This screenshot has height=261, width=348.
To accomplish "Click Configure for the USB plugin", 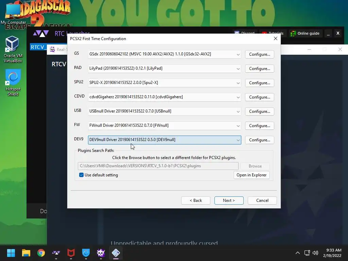I will pos(259,111).
